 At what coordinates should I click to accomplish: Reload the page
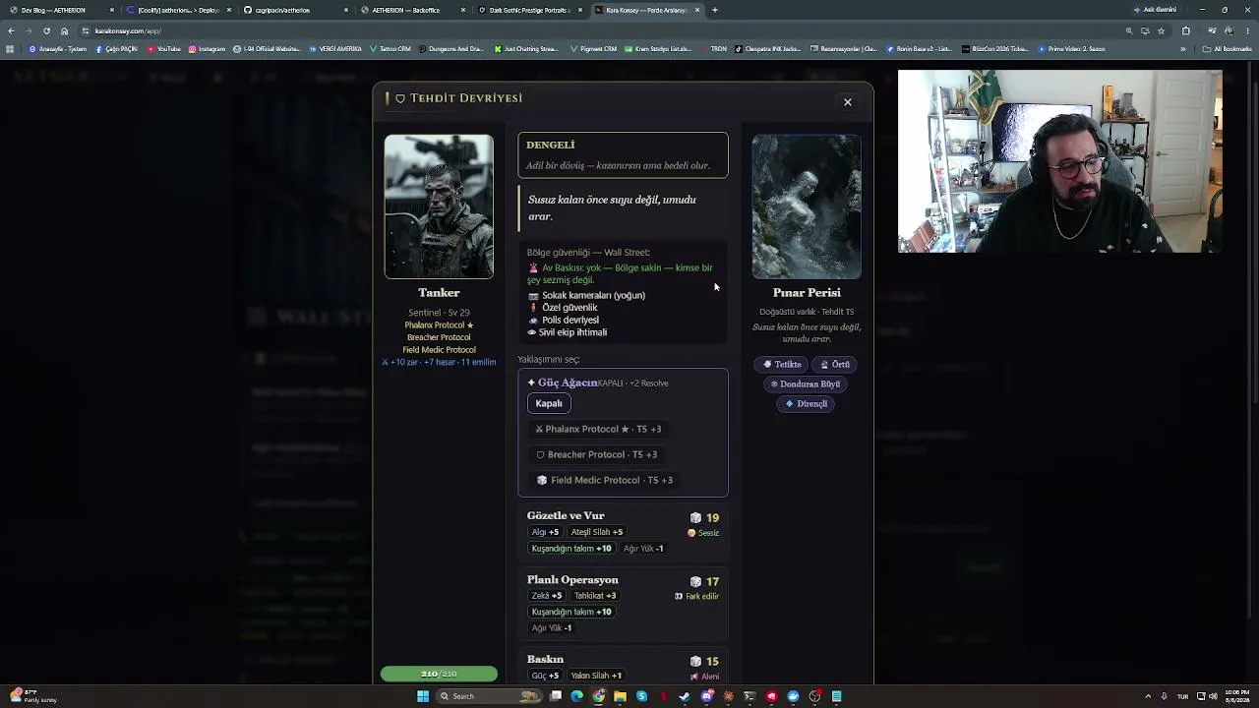point(46,30)
